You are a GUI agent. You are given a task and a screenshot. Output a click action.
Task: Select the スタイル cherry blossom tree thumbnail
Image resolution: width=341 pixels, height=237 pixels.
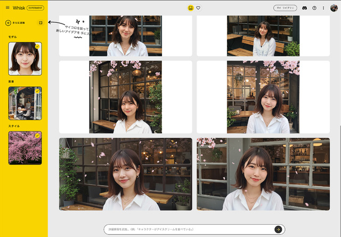tap(25, 148)
